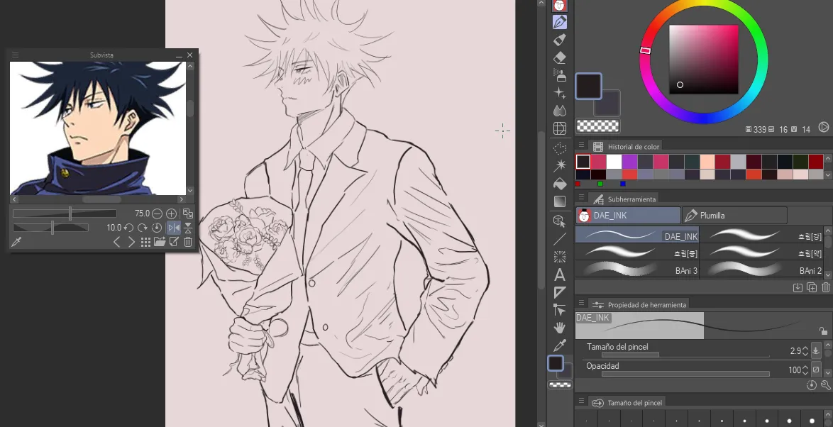Pick white swatch in color history

click(x=614, y=162)
